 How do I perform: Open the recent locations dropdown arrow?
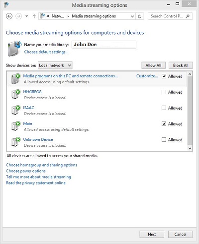click(x=26, y=16)
